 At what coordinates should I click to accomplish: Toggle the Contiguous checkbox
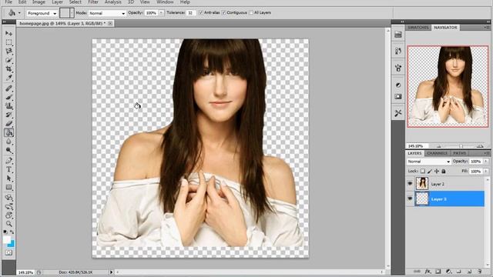click(x=224, y=13)
